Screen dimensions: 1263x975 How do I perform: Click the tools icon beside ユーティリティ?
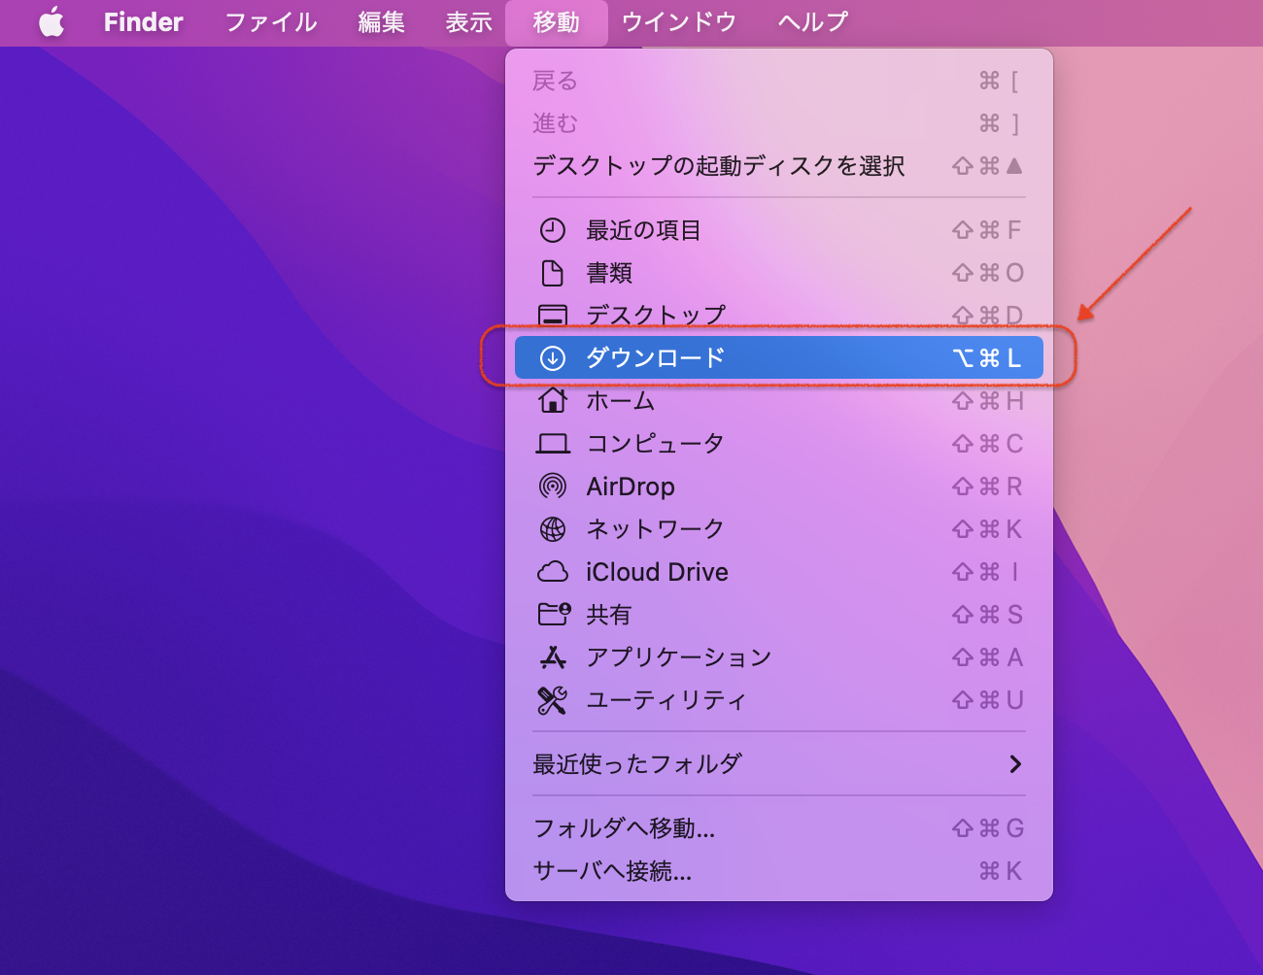pos(553,700)
